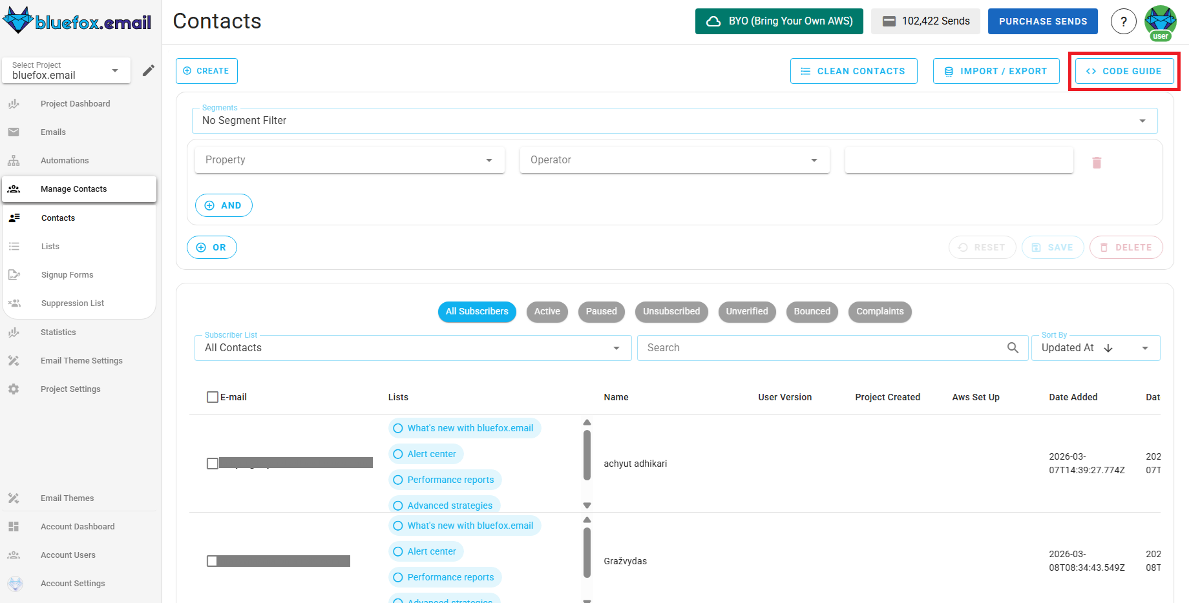Toggle the select-all E-mail checkbox
The image size is (1189, 603).
click(x=213, y=397)
